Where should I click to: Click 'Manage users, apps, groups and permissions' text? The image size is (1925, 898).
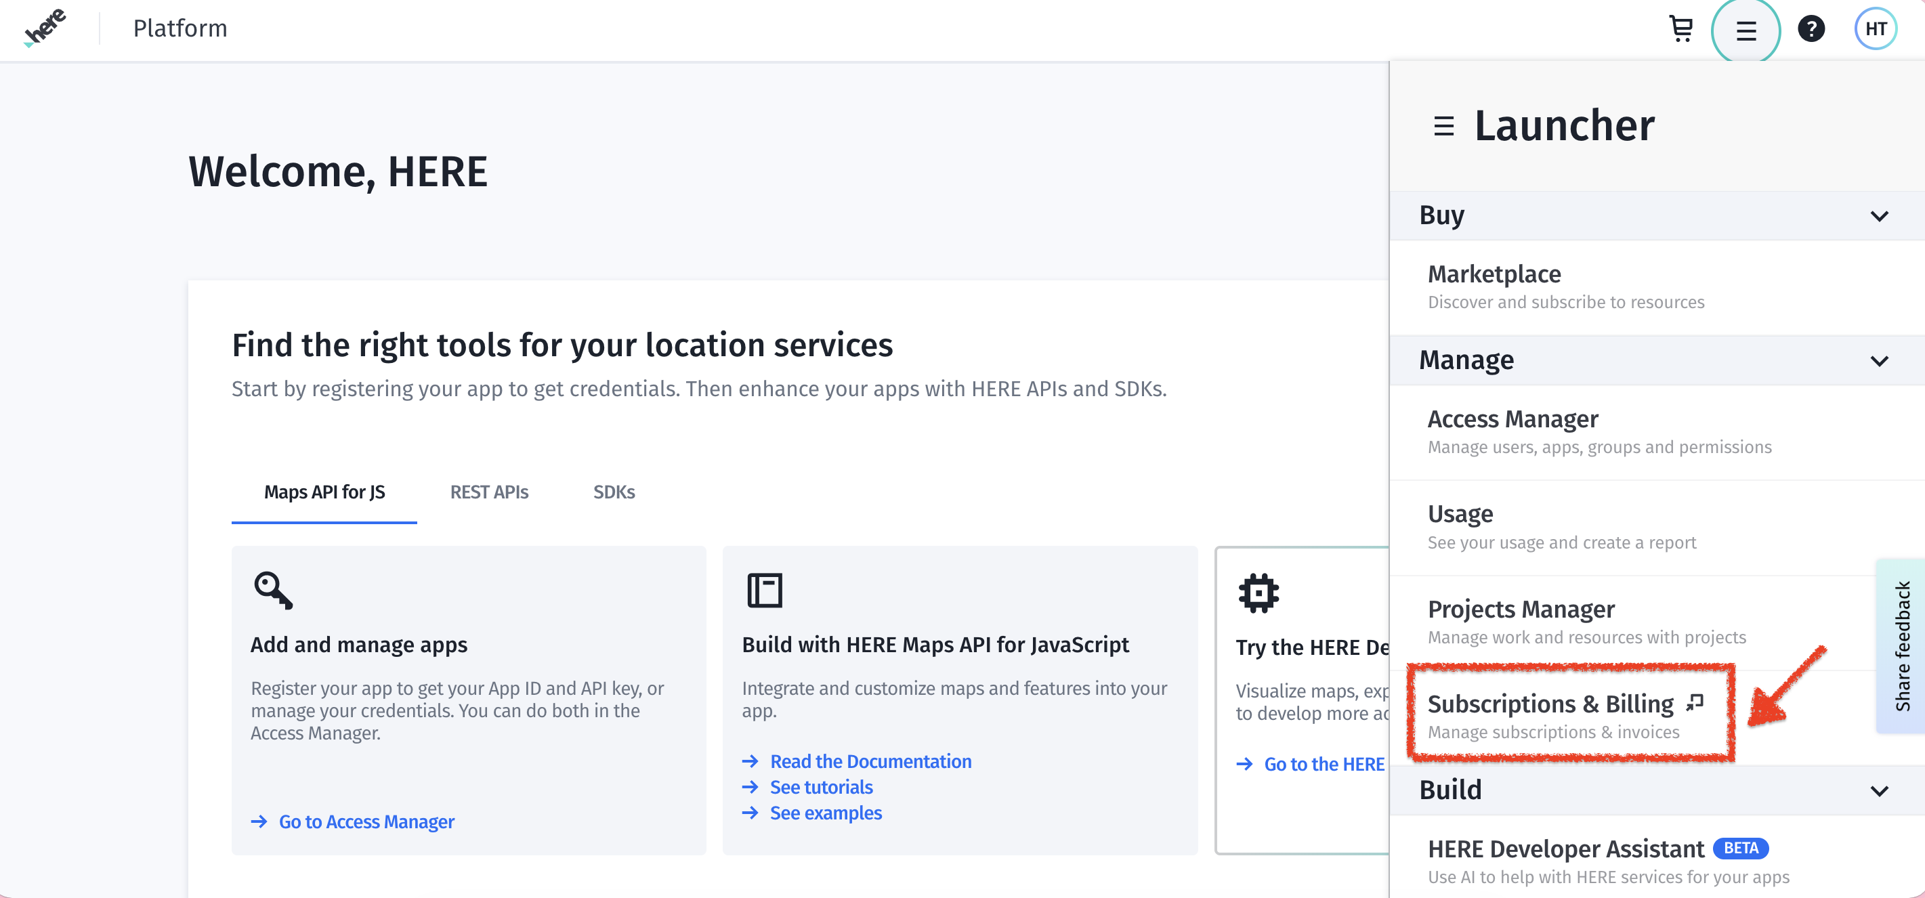(1599, 447)
